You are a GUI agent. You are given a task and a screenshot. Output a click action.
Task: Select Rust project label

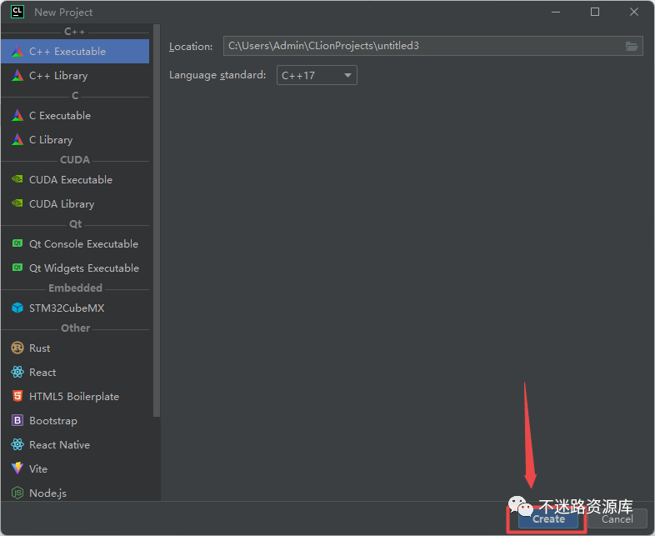pos(40,348)
